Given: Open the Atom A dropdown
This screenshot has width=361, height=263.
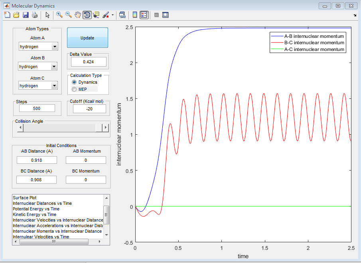Looking at the screenshot, I should (x=55, y=47).
